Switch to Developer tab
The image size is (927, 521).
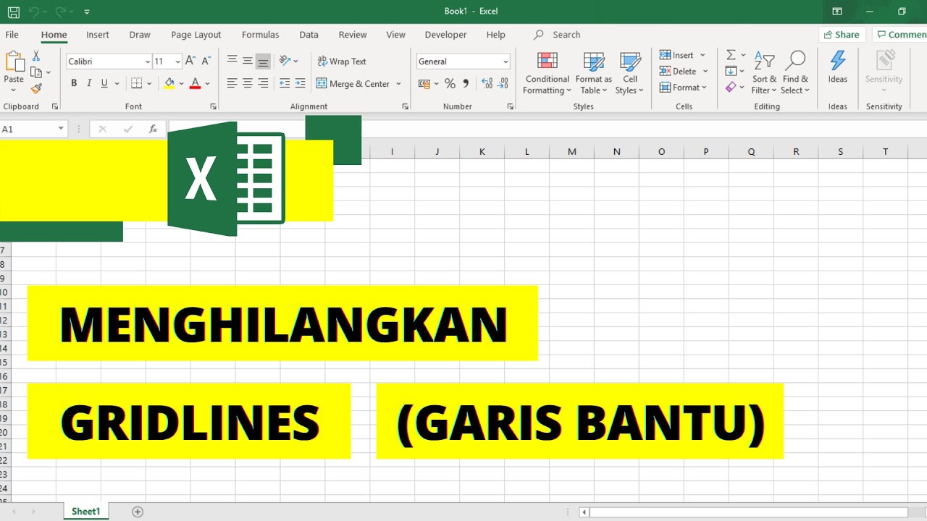pos(445,35)
